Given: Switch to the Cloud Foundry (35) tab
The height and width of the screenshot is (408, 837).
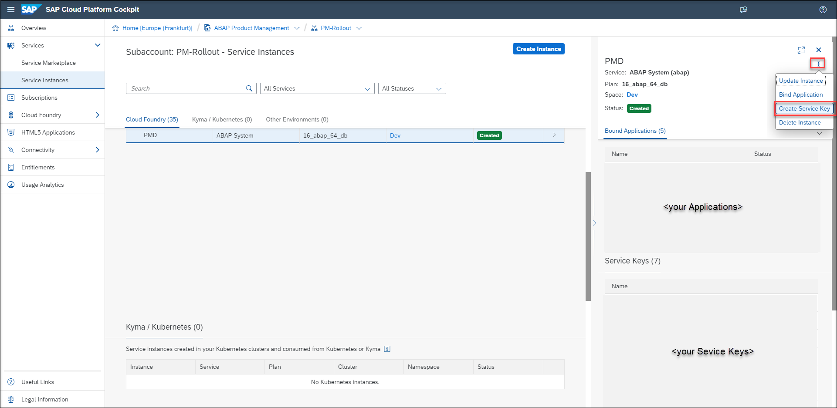Looking at the screenshot, I should 152,119.
